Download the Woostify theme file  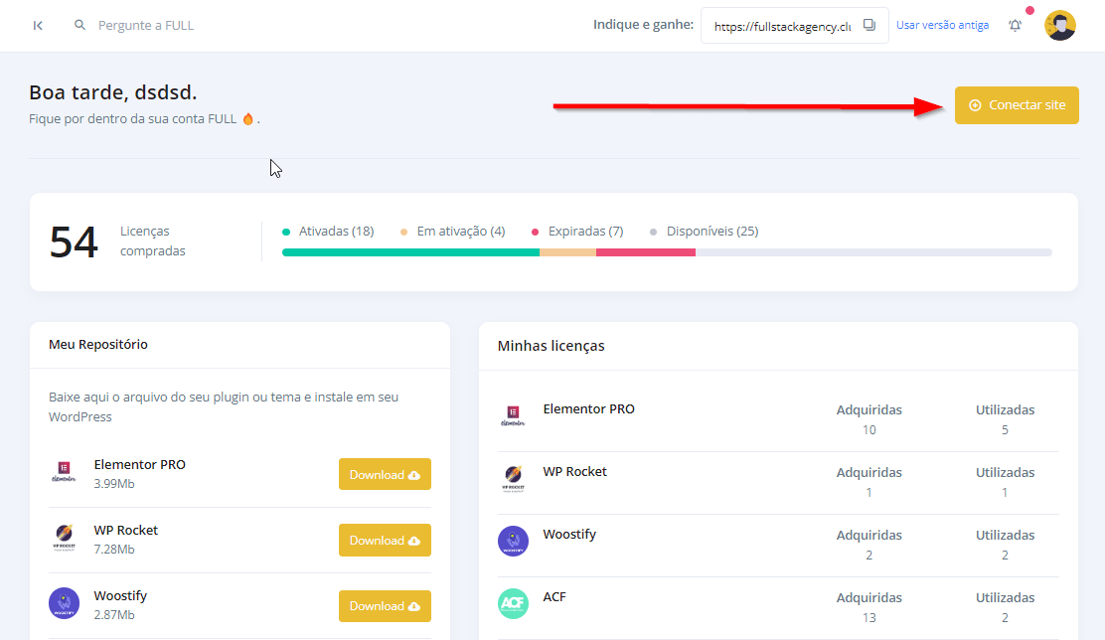click(385, 605)
